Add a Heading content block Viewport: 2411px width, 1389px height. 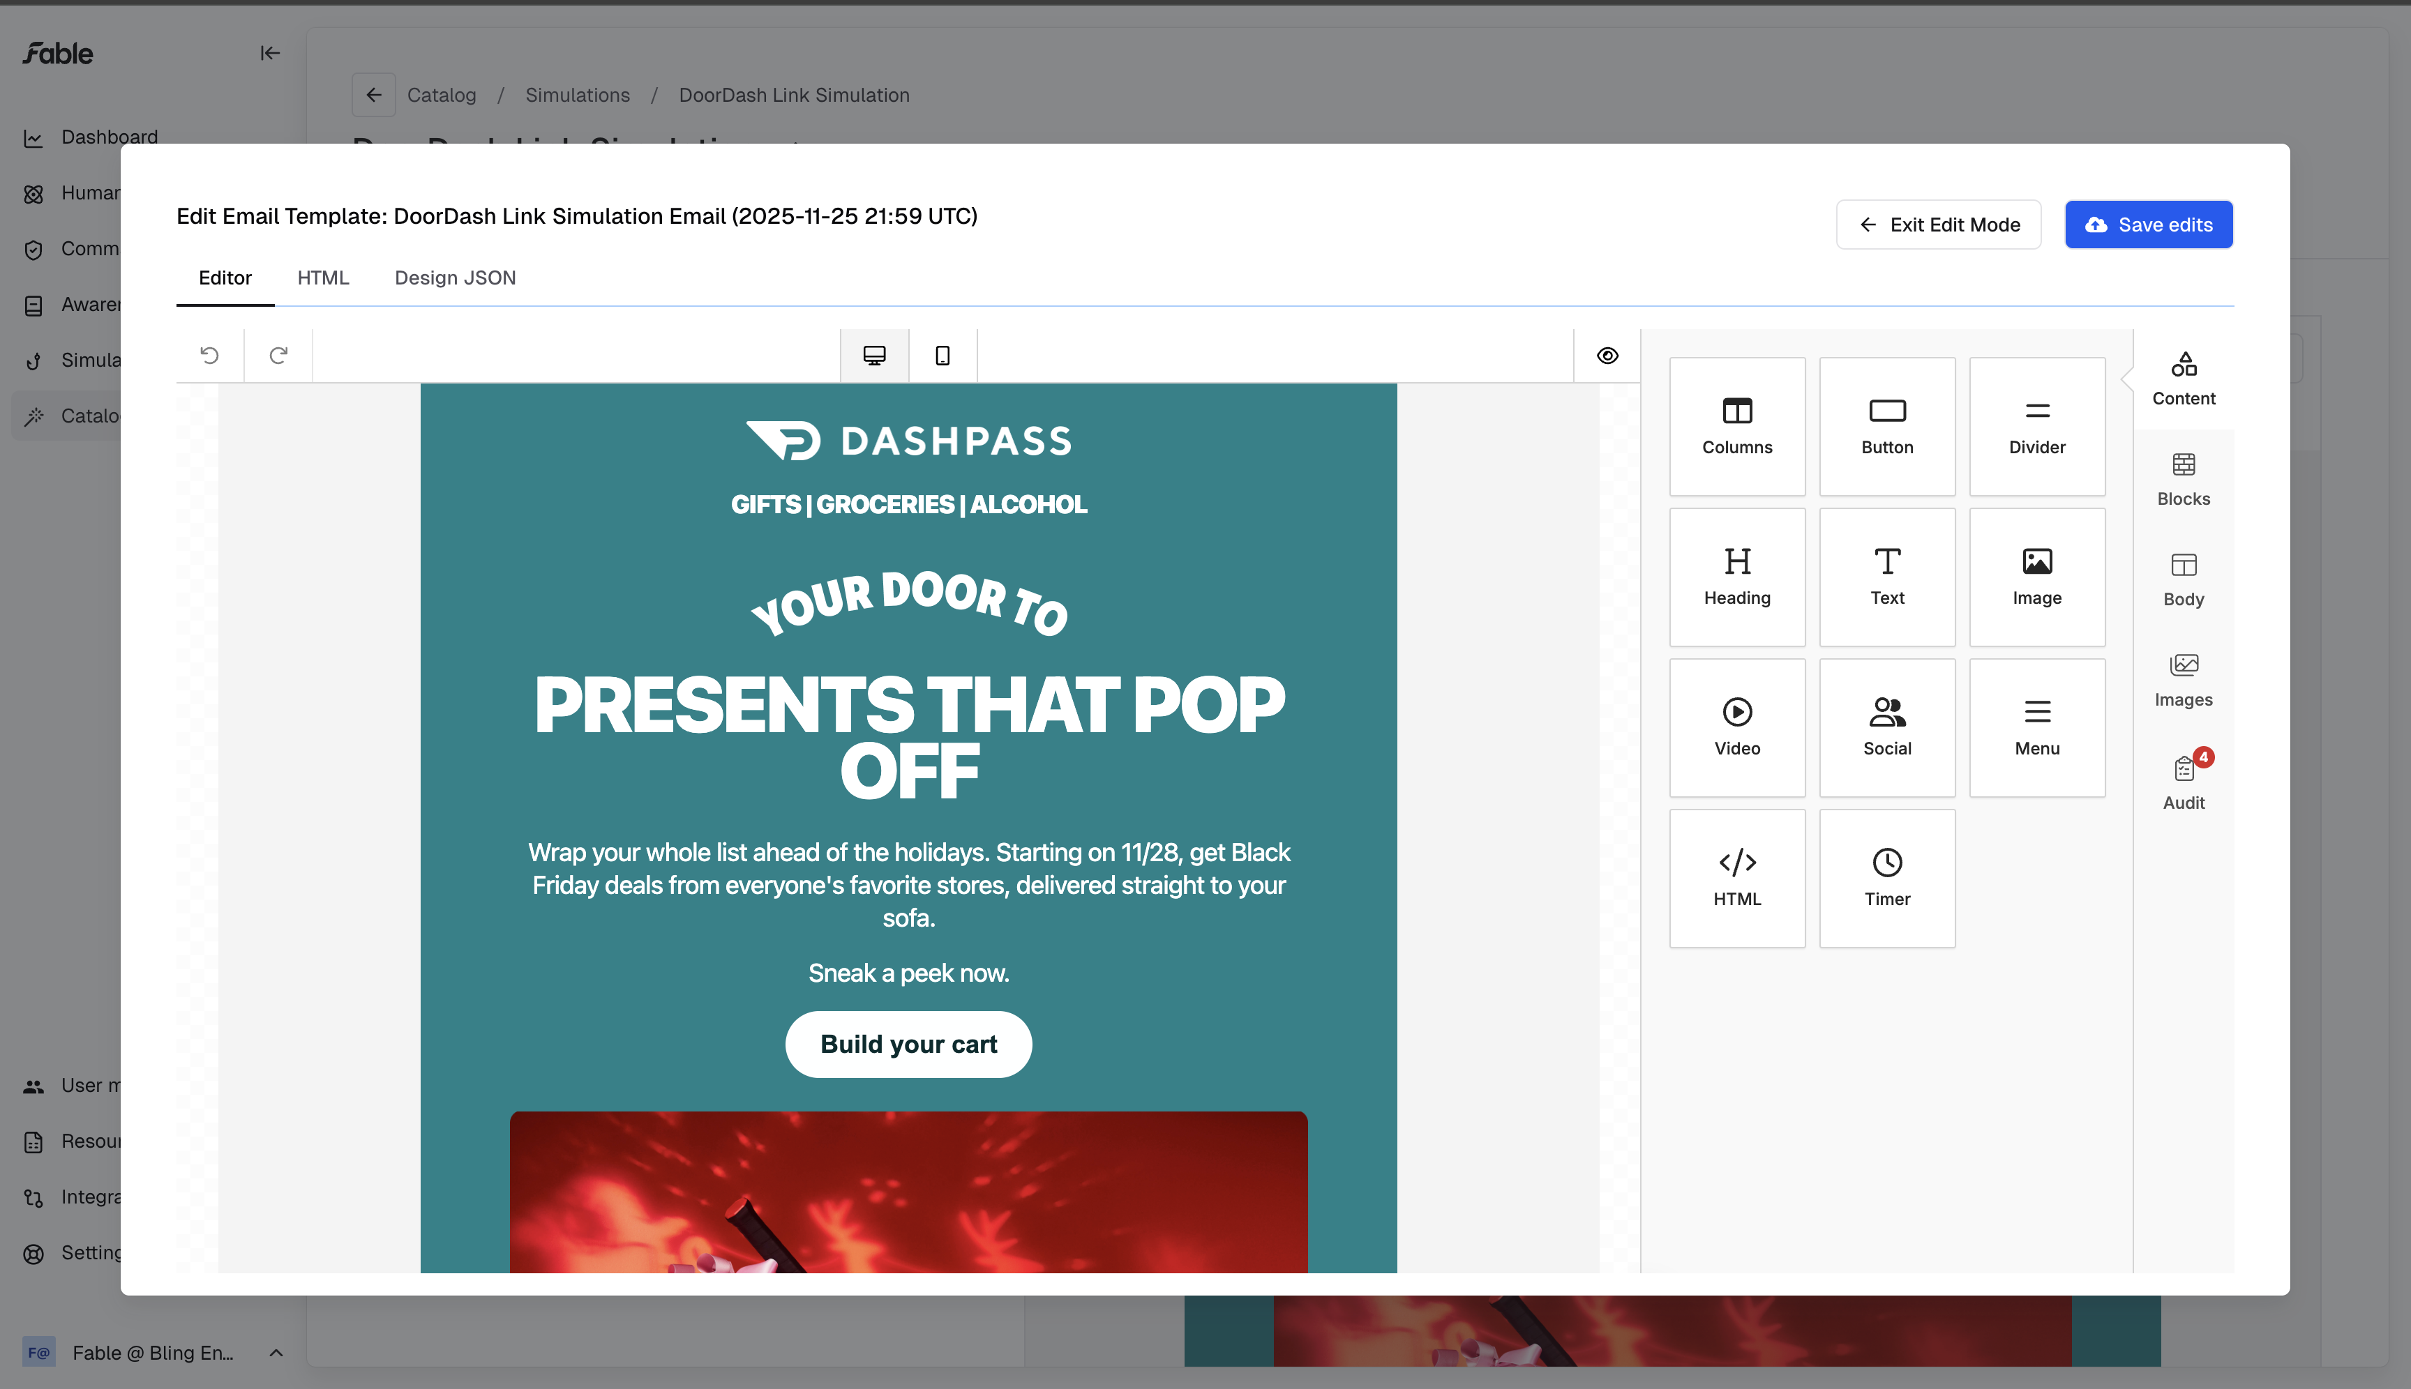click(x=1737, y=577)
